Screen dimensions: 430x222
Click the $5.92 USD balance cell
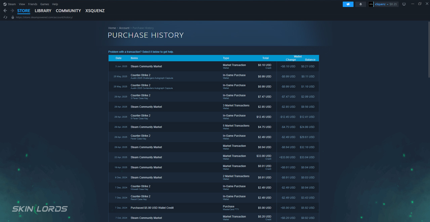coord(308,208)
